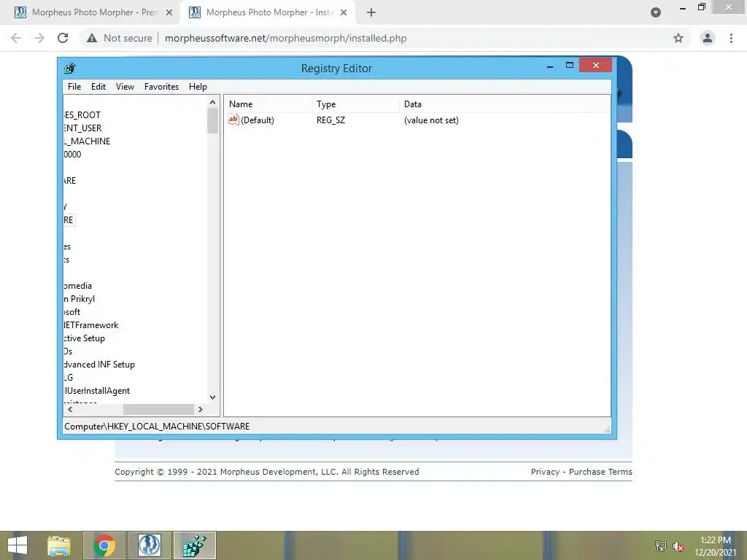Click the tree horizontal scrollbar thumb
This screenshot has height=560, width=747.
(x=158, y=410)
